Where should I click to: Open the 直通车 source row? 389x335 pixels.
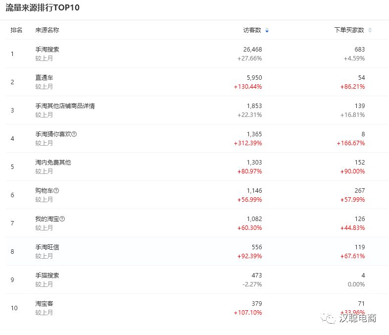[x=44, y=78]
